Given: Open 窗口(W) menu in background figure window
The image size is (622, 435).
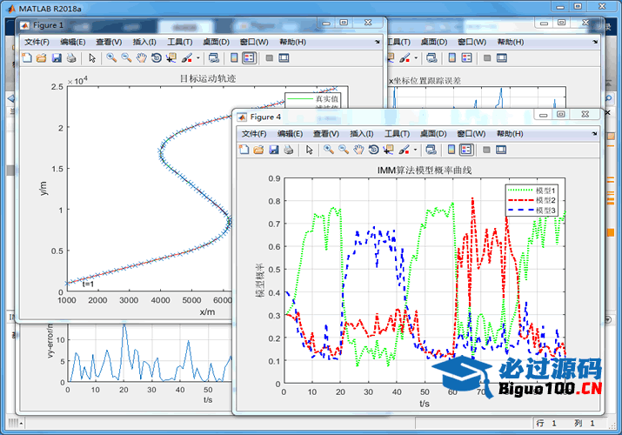Looking at the screenshot, I should pyautogui.click(x=472, y=42).
